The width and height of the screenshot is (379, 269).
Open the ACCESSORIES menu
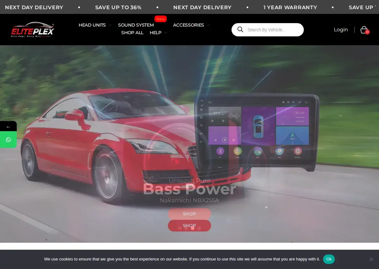(189, 25)
